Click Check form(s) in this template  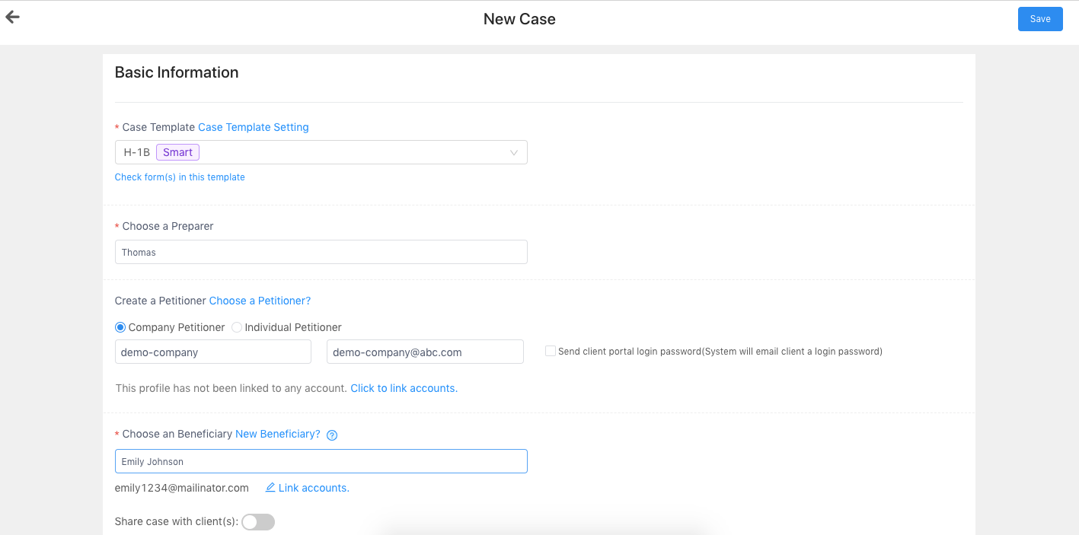tap(180, 177)
